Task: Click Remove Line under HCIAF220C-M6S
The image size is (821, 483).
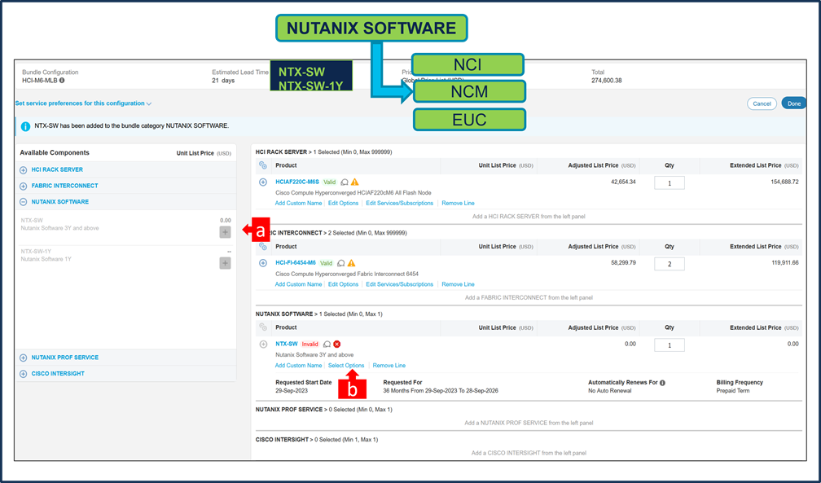Action: (x=458, y=204)
